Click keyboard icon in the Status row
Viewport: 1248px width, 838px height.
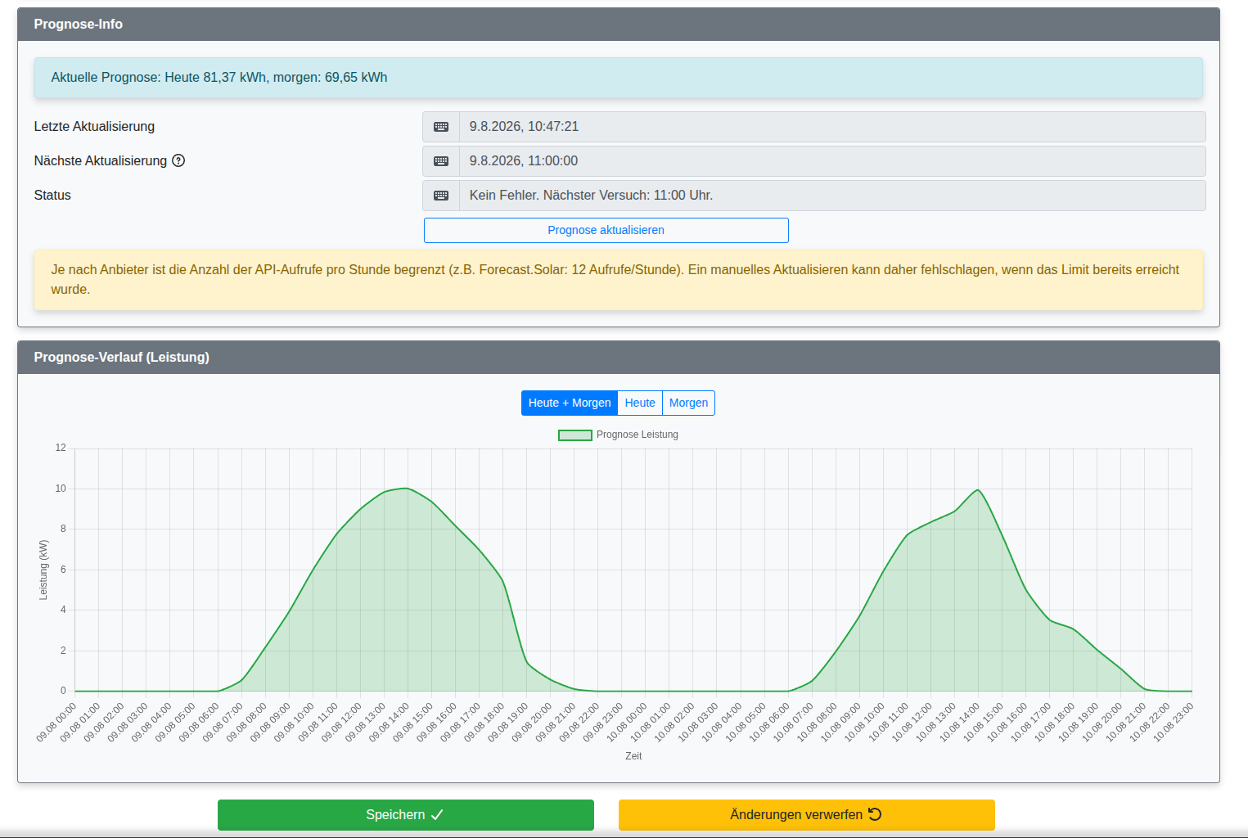pos(441,196)
